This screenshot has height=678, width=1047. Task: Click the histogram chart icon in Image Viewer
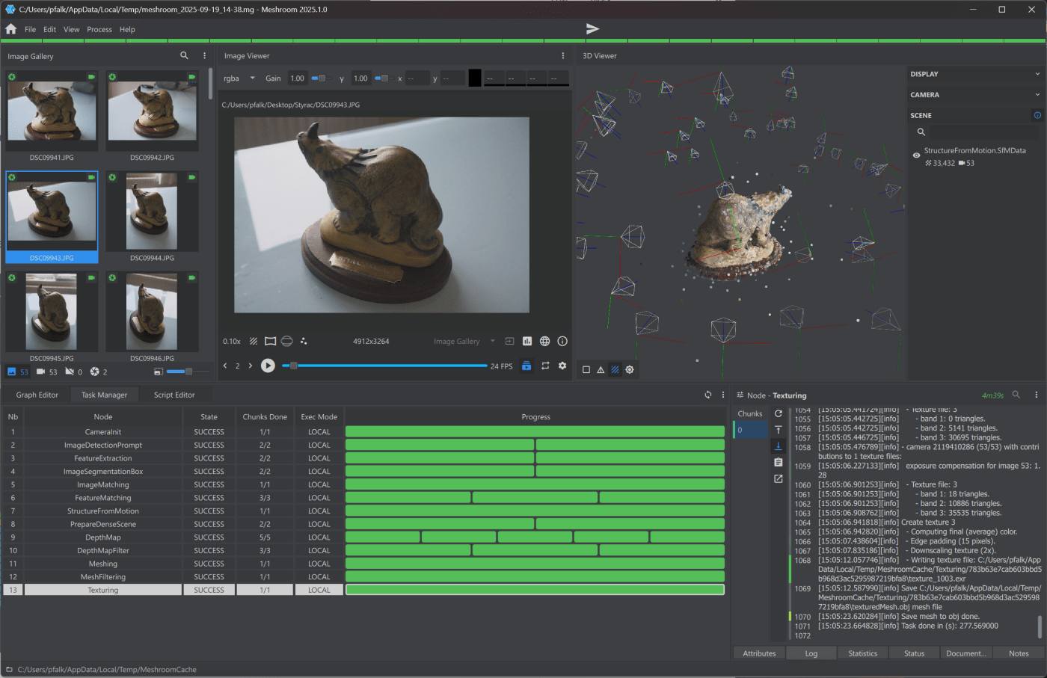coord(527,342)
